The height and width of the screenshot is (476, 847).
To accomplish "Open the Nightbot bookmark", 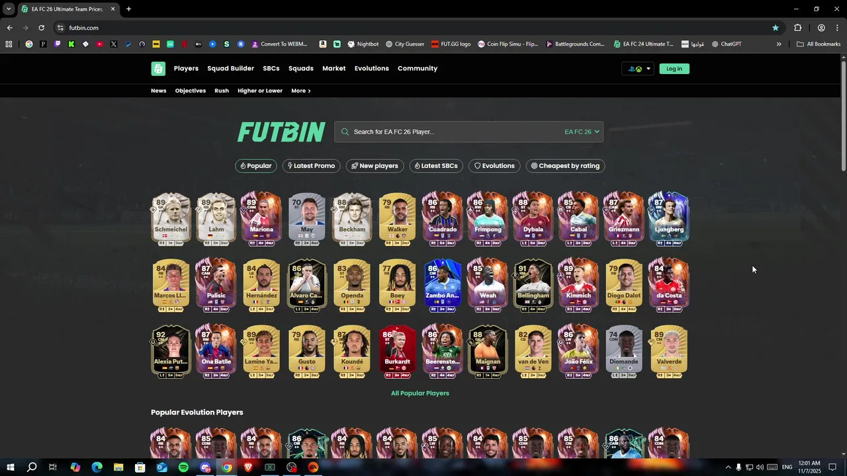I will pos(363,44).
